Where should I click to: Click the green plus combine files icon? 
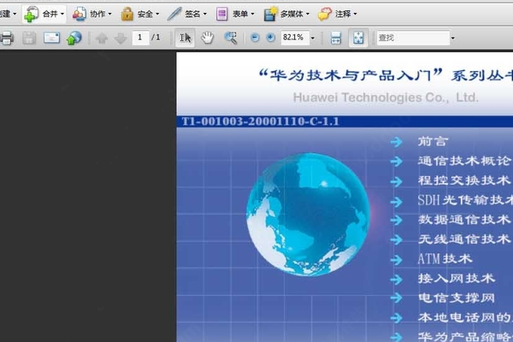coord(31,15)
